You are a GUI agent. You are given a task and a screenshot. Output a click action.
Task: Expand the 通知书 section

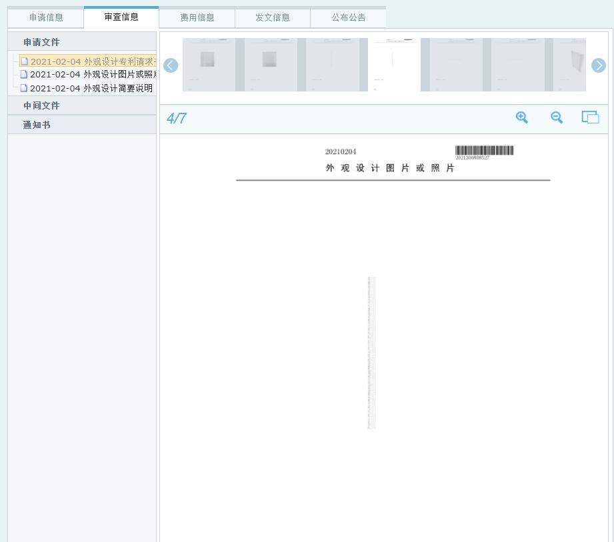pos(37,125)
